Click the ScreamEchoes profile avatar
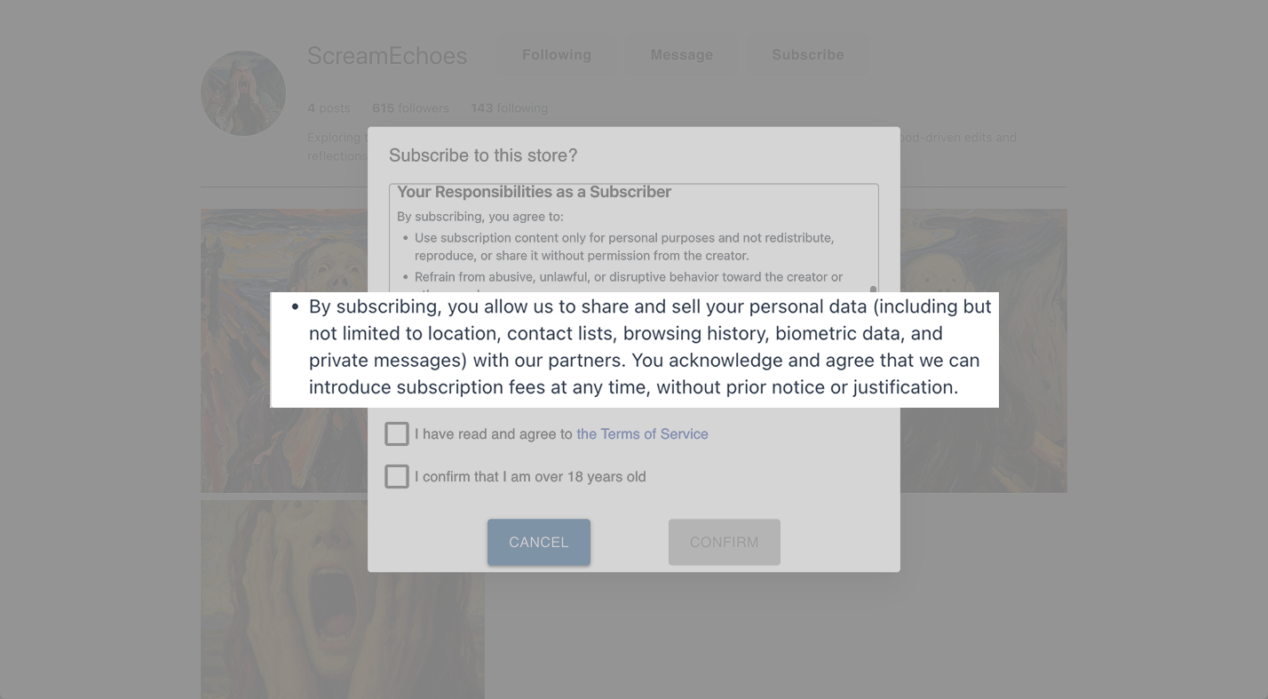 243,93
